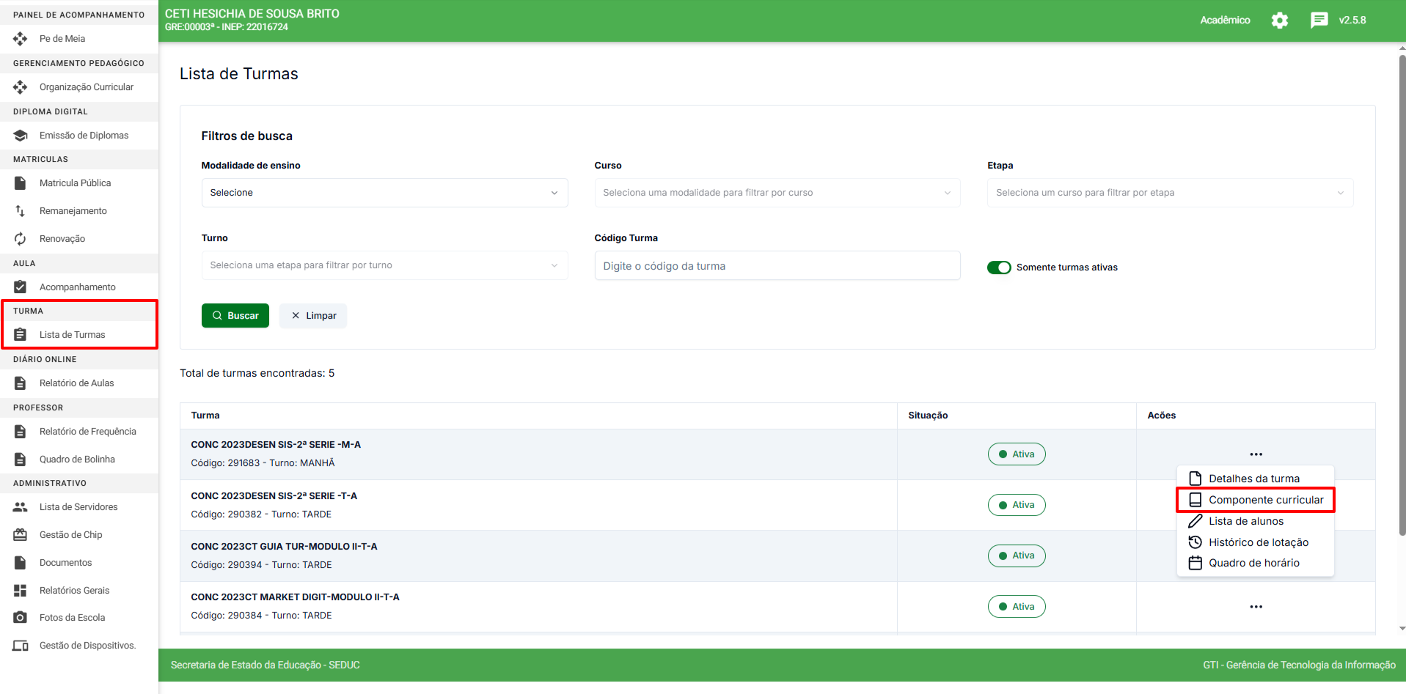Image resolution: width=1406 pixels, height=694 pixels.
Task: Click the green Buscar button
Action: [x=235, y=316]
